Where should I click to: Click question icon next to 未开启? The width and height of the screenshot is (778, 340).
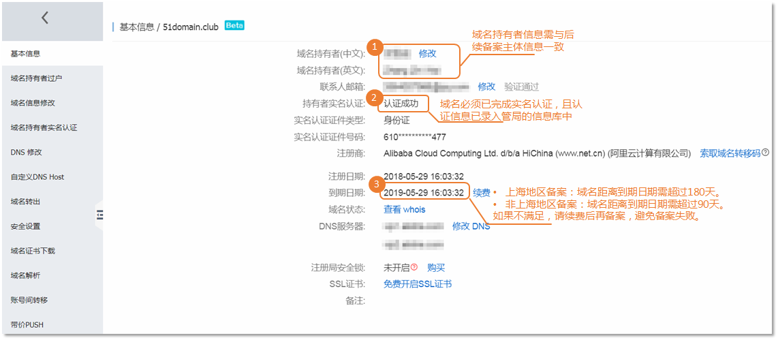point(414,268)
